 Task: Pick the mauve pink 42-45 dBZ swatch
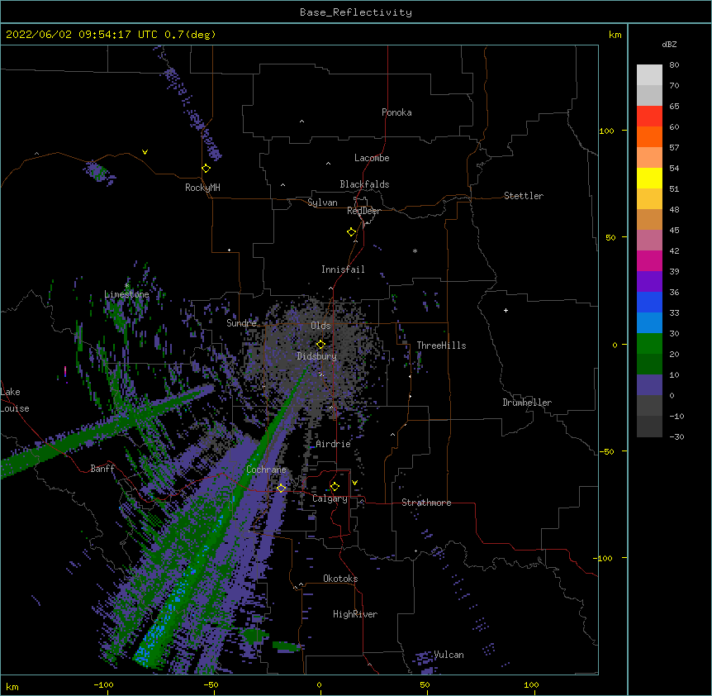(649, 241)
